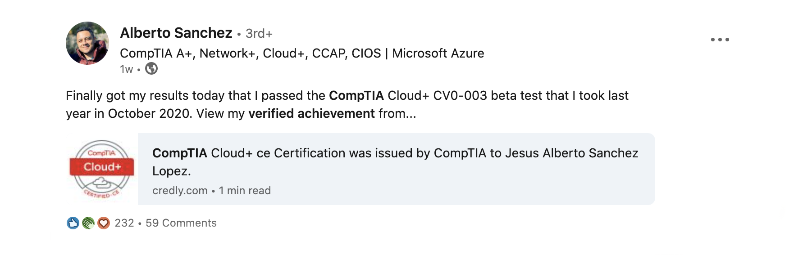This screenshot has width=812, height=259.
Task: Click the green clapping celebrate reaction icon
Action: [88, 223]
